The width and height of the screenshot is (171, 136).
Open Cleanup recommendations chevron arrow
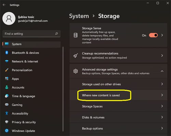click(162, 56)
